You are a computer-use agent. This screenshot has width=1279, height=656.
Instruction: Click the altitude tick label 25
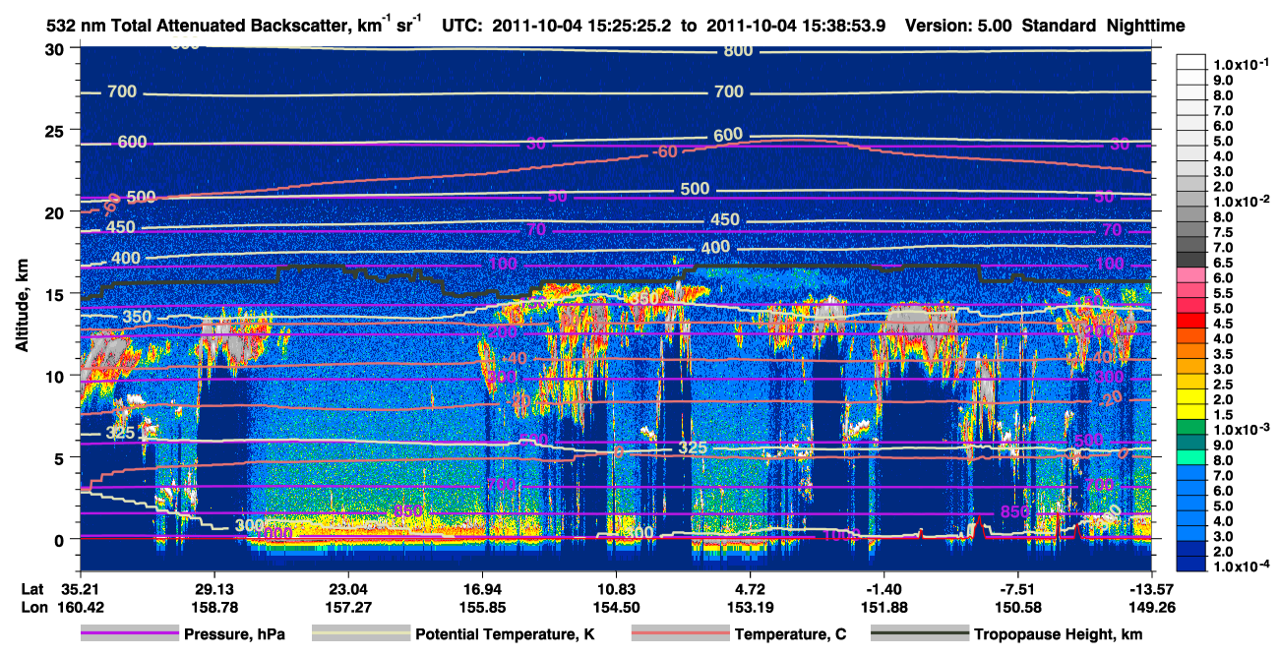coord(56,130)
